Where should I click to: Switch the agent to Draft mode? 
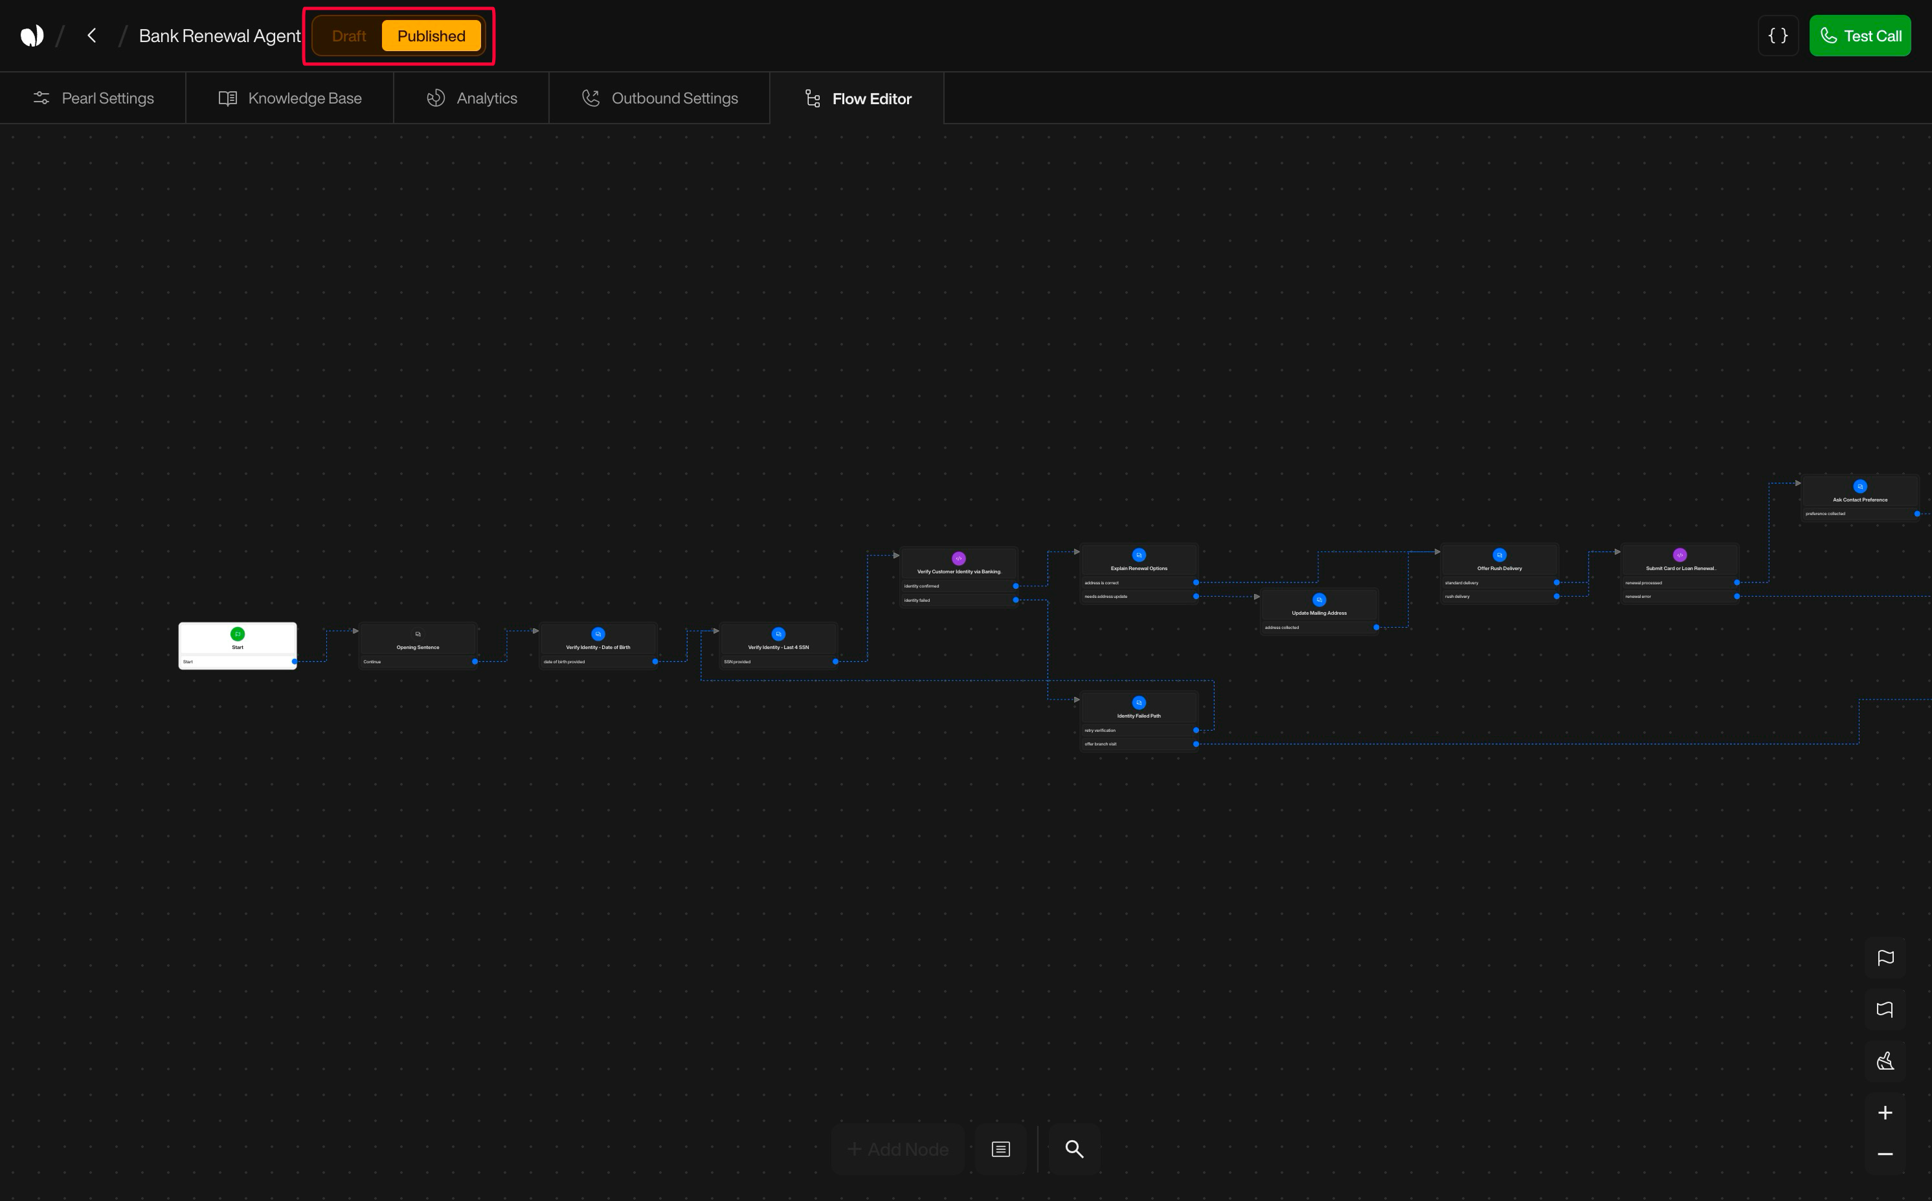click(x=349, y=36)
